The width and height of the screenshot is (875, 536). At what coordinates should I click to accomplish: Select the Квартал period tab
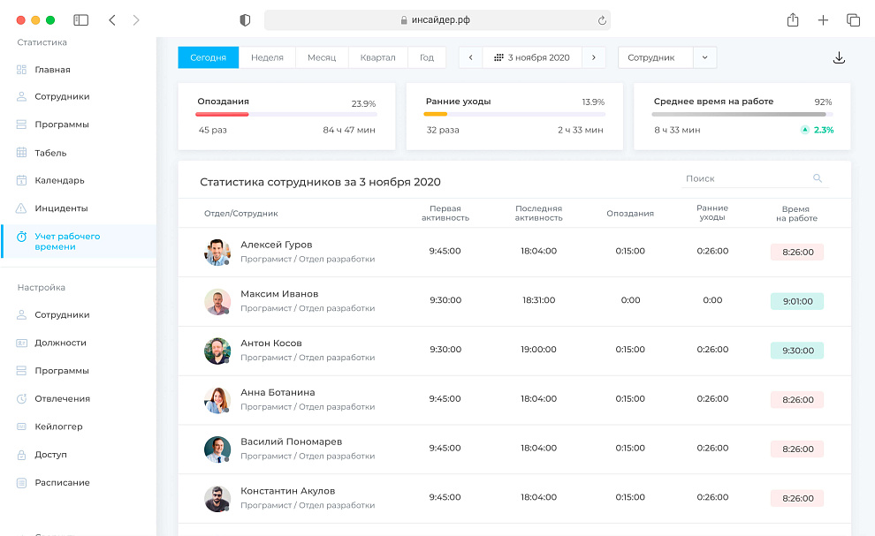(x=377, y=57)
